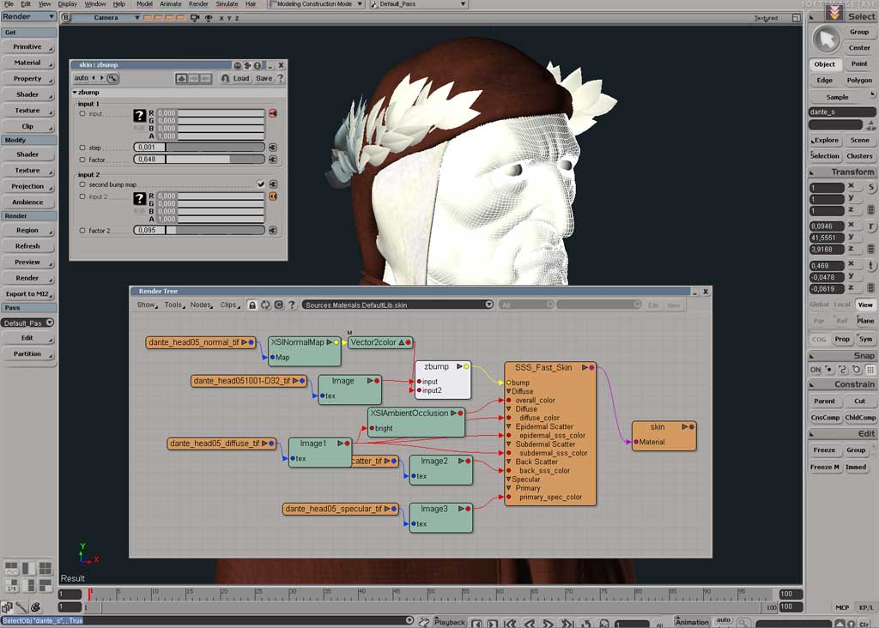Click the lock icon in zbump title bar

(x=258, y=65)
